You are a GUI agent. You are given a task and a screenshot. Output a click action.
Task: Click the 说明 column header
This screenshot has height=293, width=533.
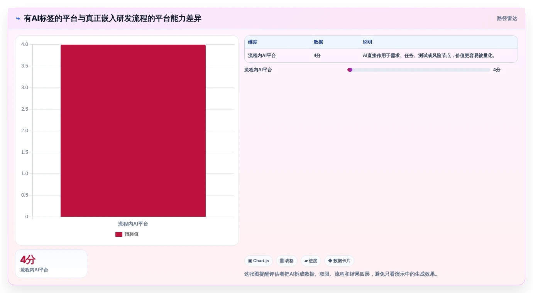click(x=367, y=42)
